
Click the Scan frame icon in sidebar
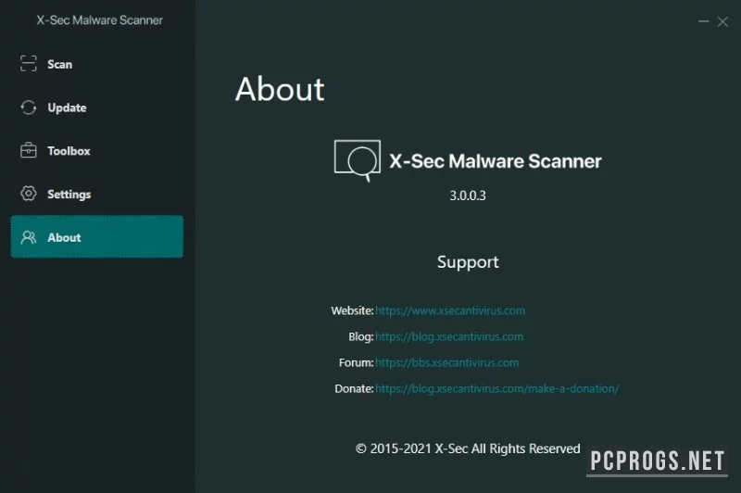tap(29, 63)
